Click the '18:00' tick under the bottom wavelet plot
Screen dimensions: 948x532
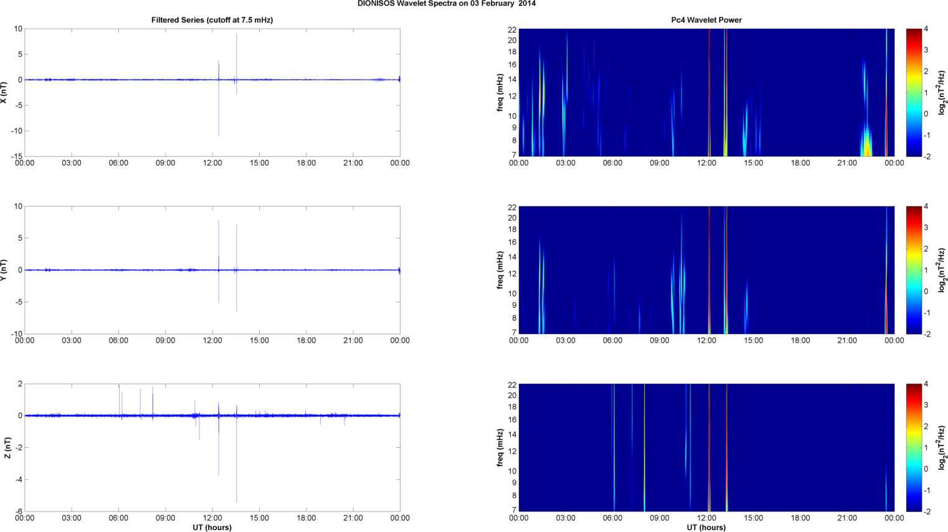click(800, 518)
